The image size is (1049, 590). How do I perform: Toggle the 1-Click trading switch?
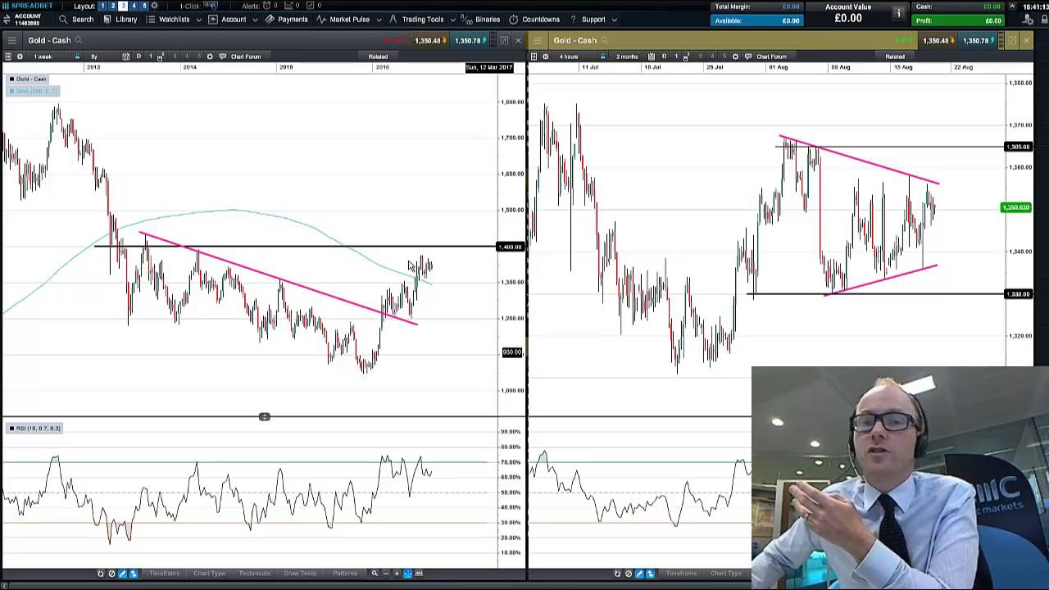coord(211,6)
